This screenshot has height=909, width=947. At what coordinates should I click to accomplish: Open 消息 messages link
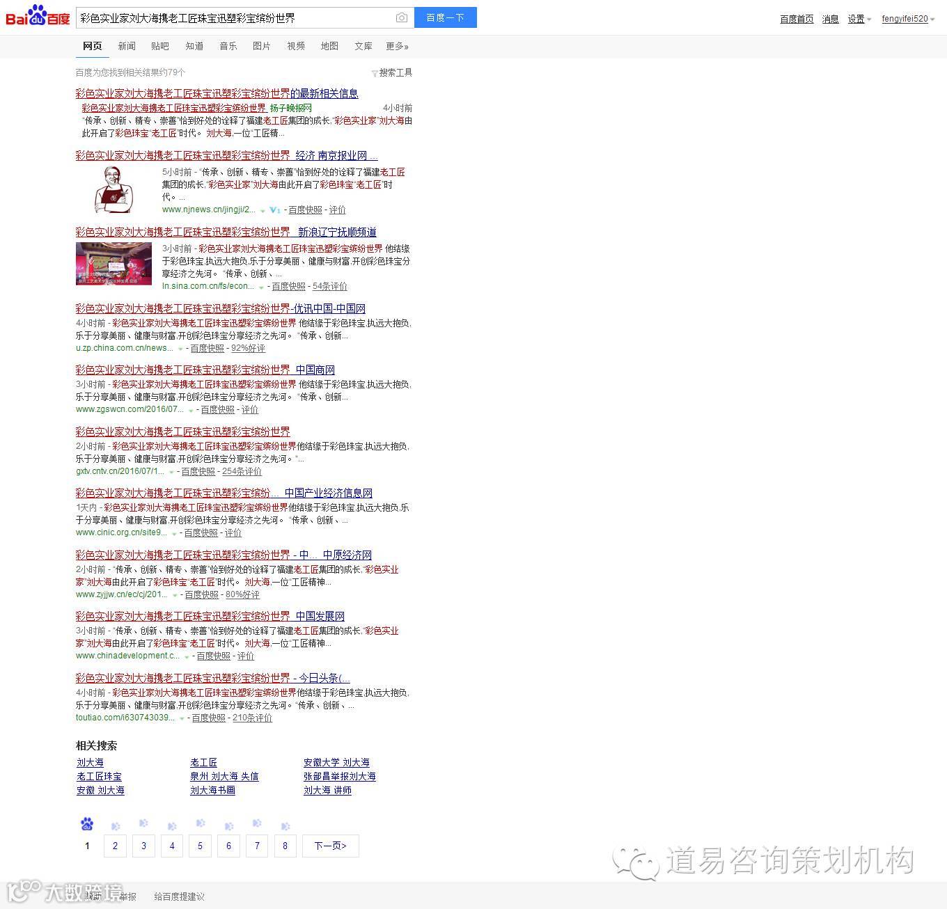tap(830, 19)
